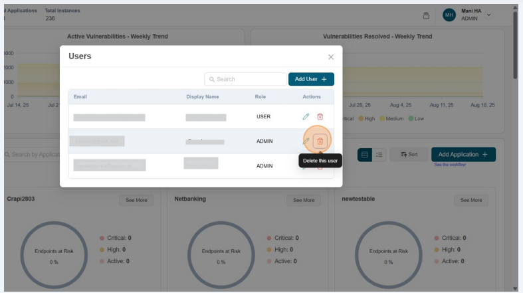Click the edit pencil for the USER row
Viewport: 523px width, 293px height.
(x=306, y=117)
